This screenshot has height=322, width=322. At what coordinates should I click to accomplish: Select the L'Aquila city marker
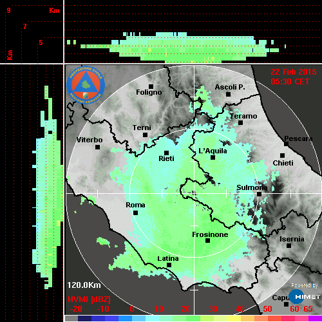click(x=213, y=158)
